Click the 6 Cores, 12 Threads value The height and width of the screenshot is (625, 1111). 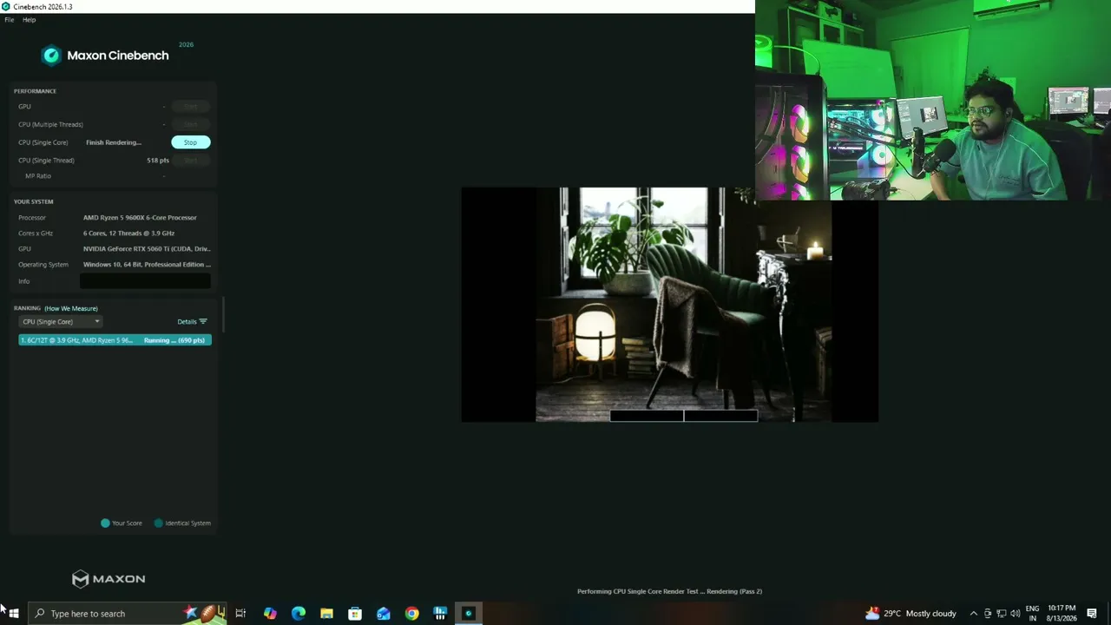[x=128, y=234]
